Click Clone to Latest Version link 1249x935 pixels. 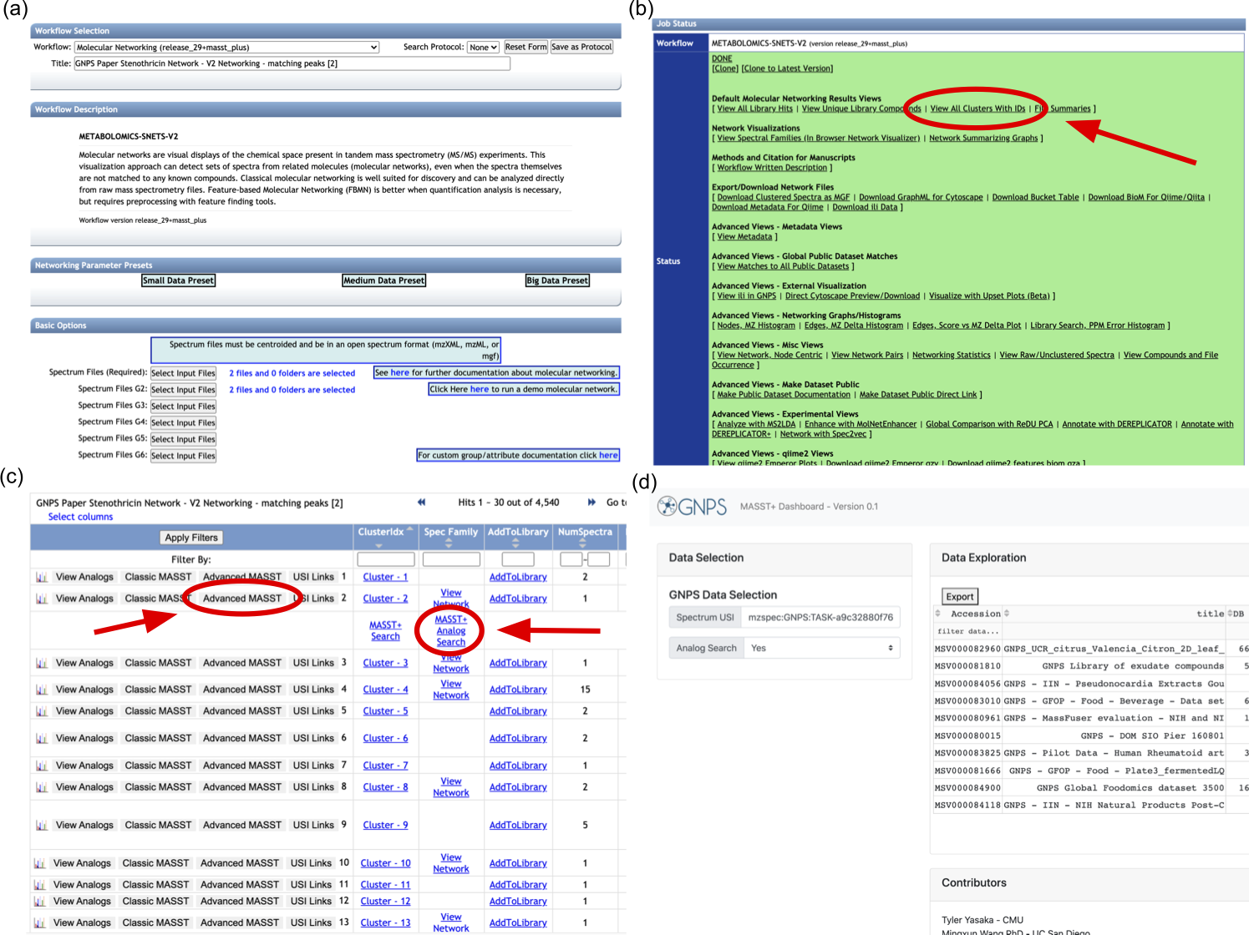(787, 68)
